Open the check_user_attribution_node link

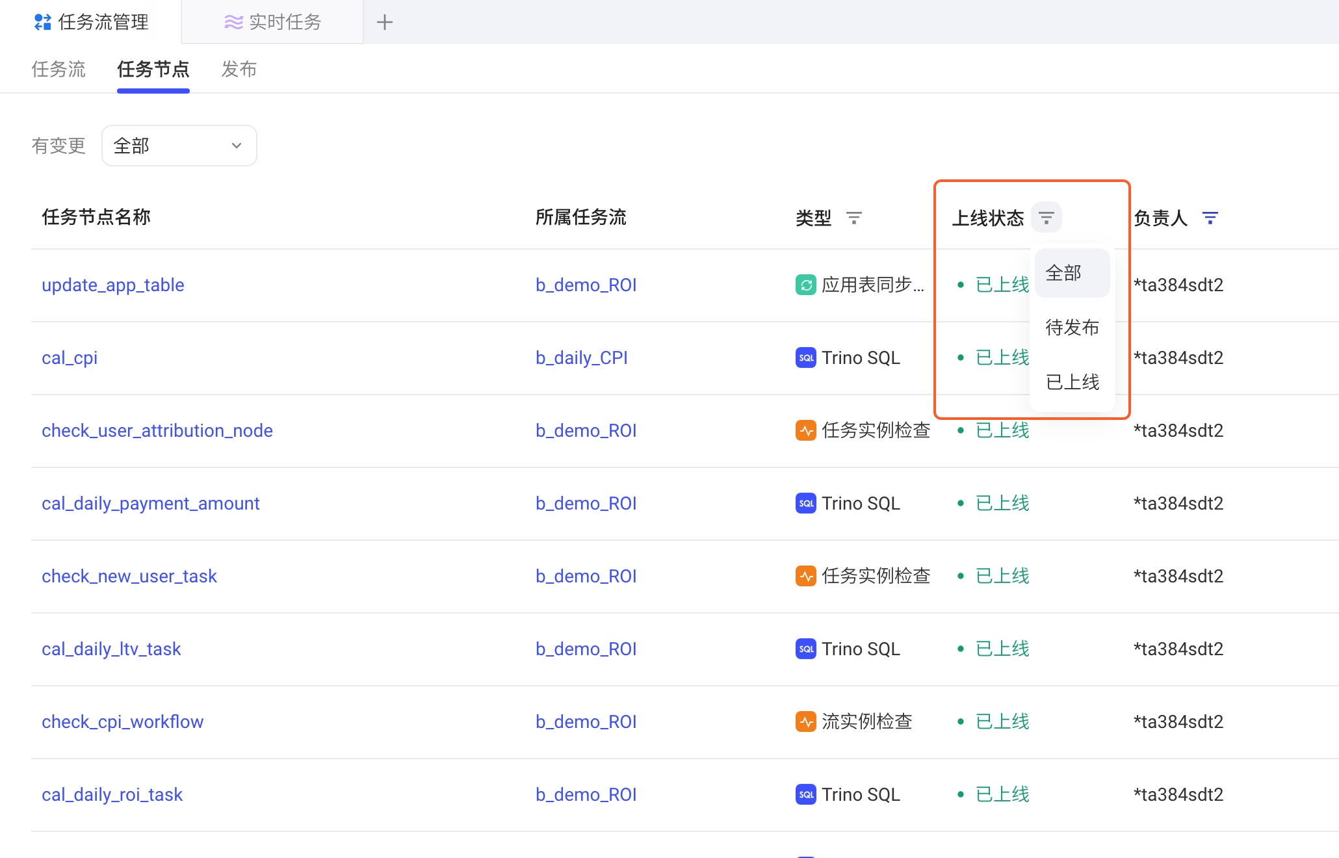pyautogui.click(x=157, y=430)
